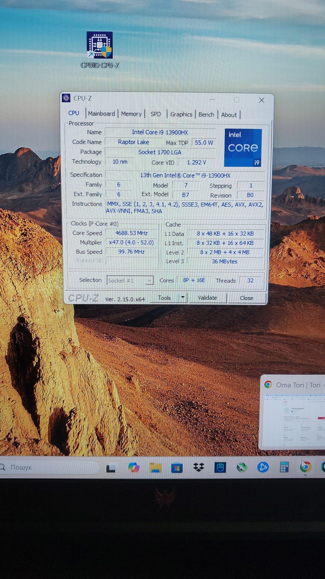Click the Close button in CPU-Z
Viewport: 325px width, 579px height.
tap(246, 298)
